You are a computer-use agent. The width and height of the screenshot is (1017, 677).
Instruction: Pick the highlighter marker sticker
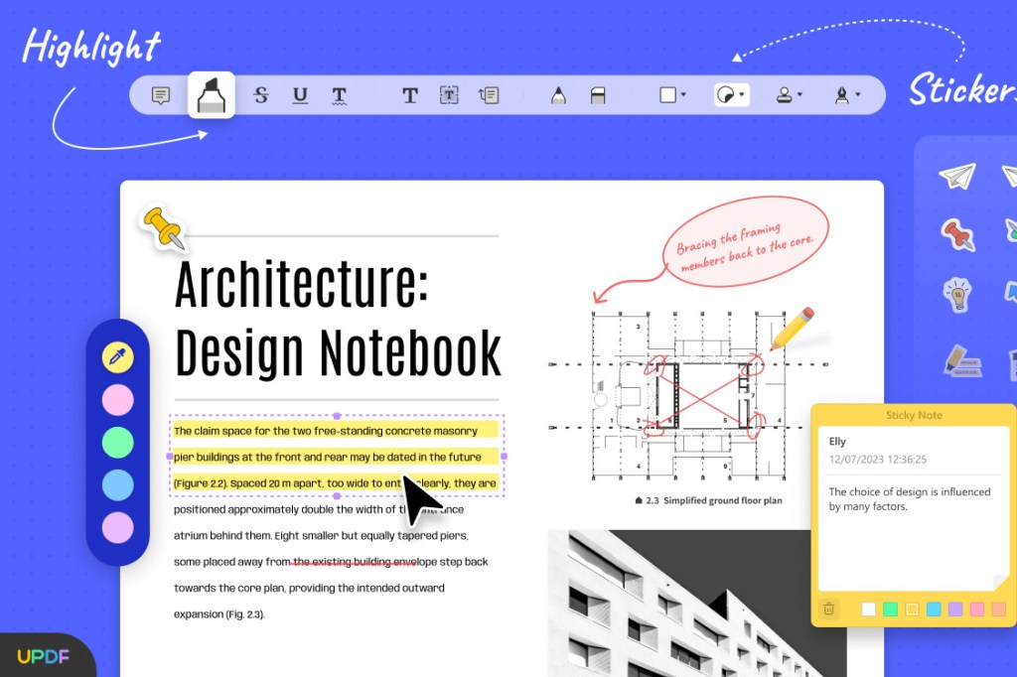pos(961,361)
